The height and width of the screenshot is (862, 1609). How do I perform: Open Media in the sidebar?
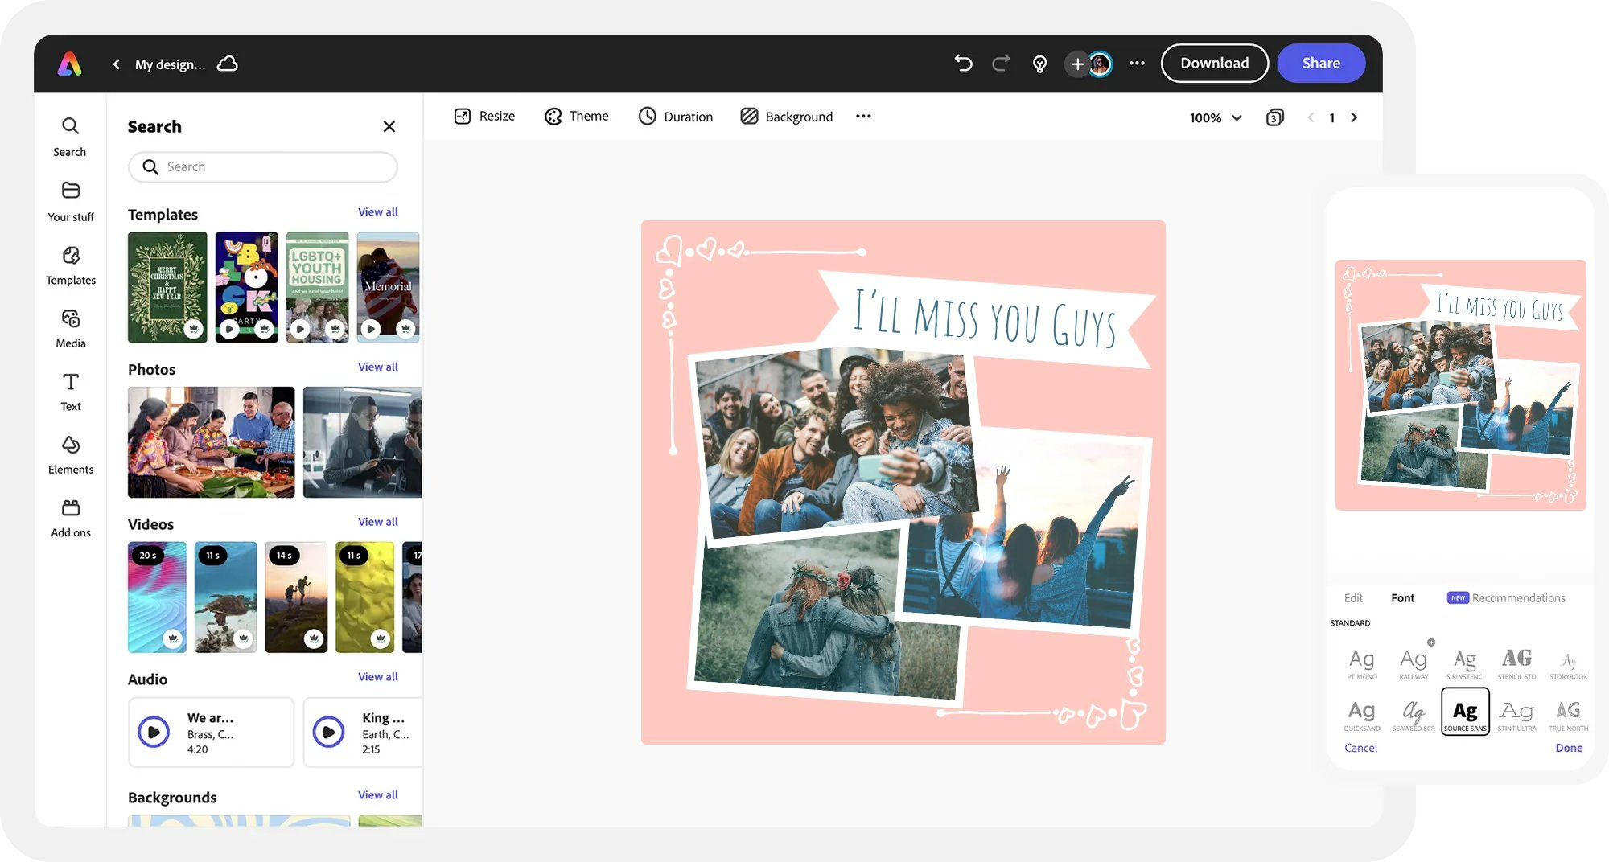coord(70,329)
